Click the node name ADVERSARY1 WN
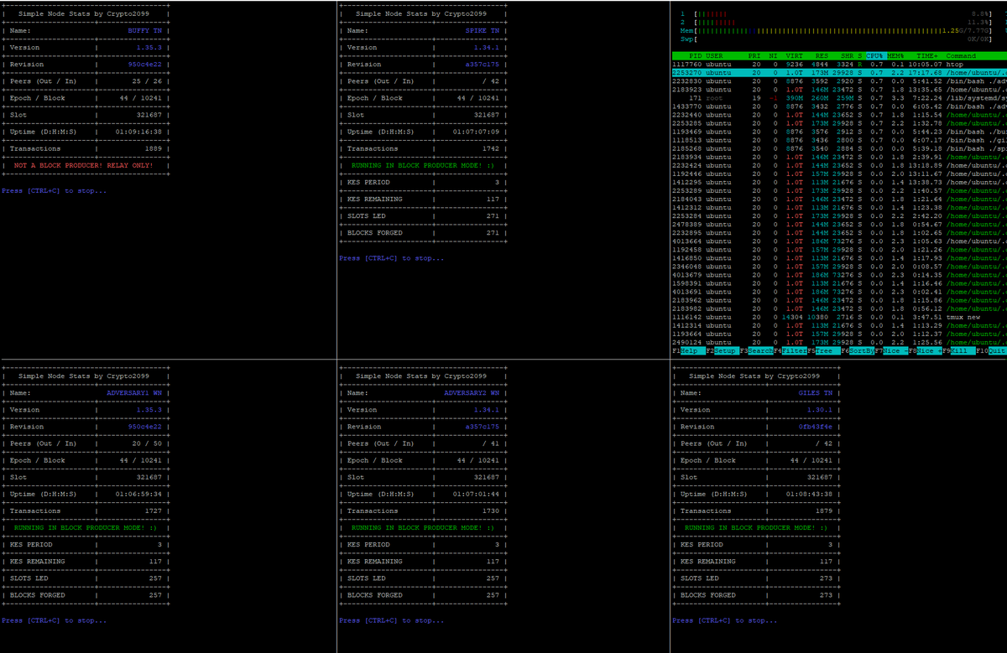1007x653 pixels. tap(135, 393)
